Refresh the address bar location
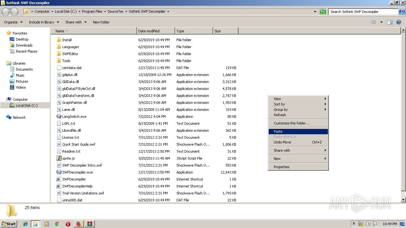This screenshot has height=228, width=406. (x=323, y=12)
